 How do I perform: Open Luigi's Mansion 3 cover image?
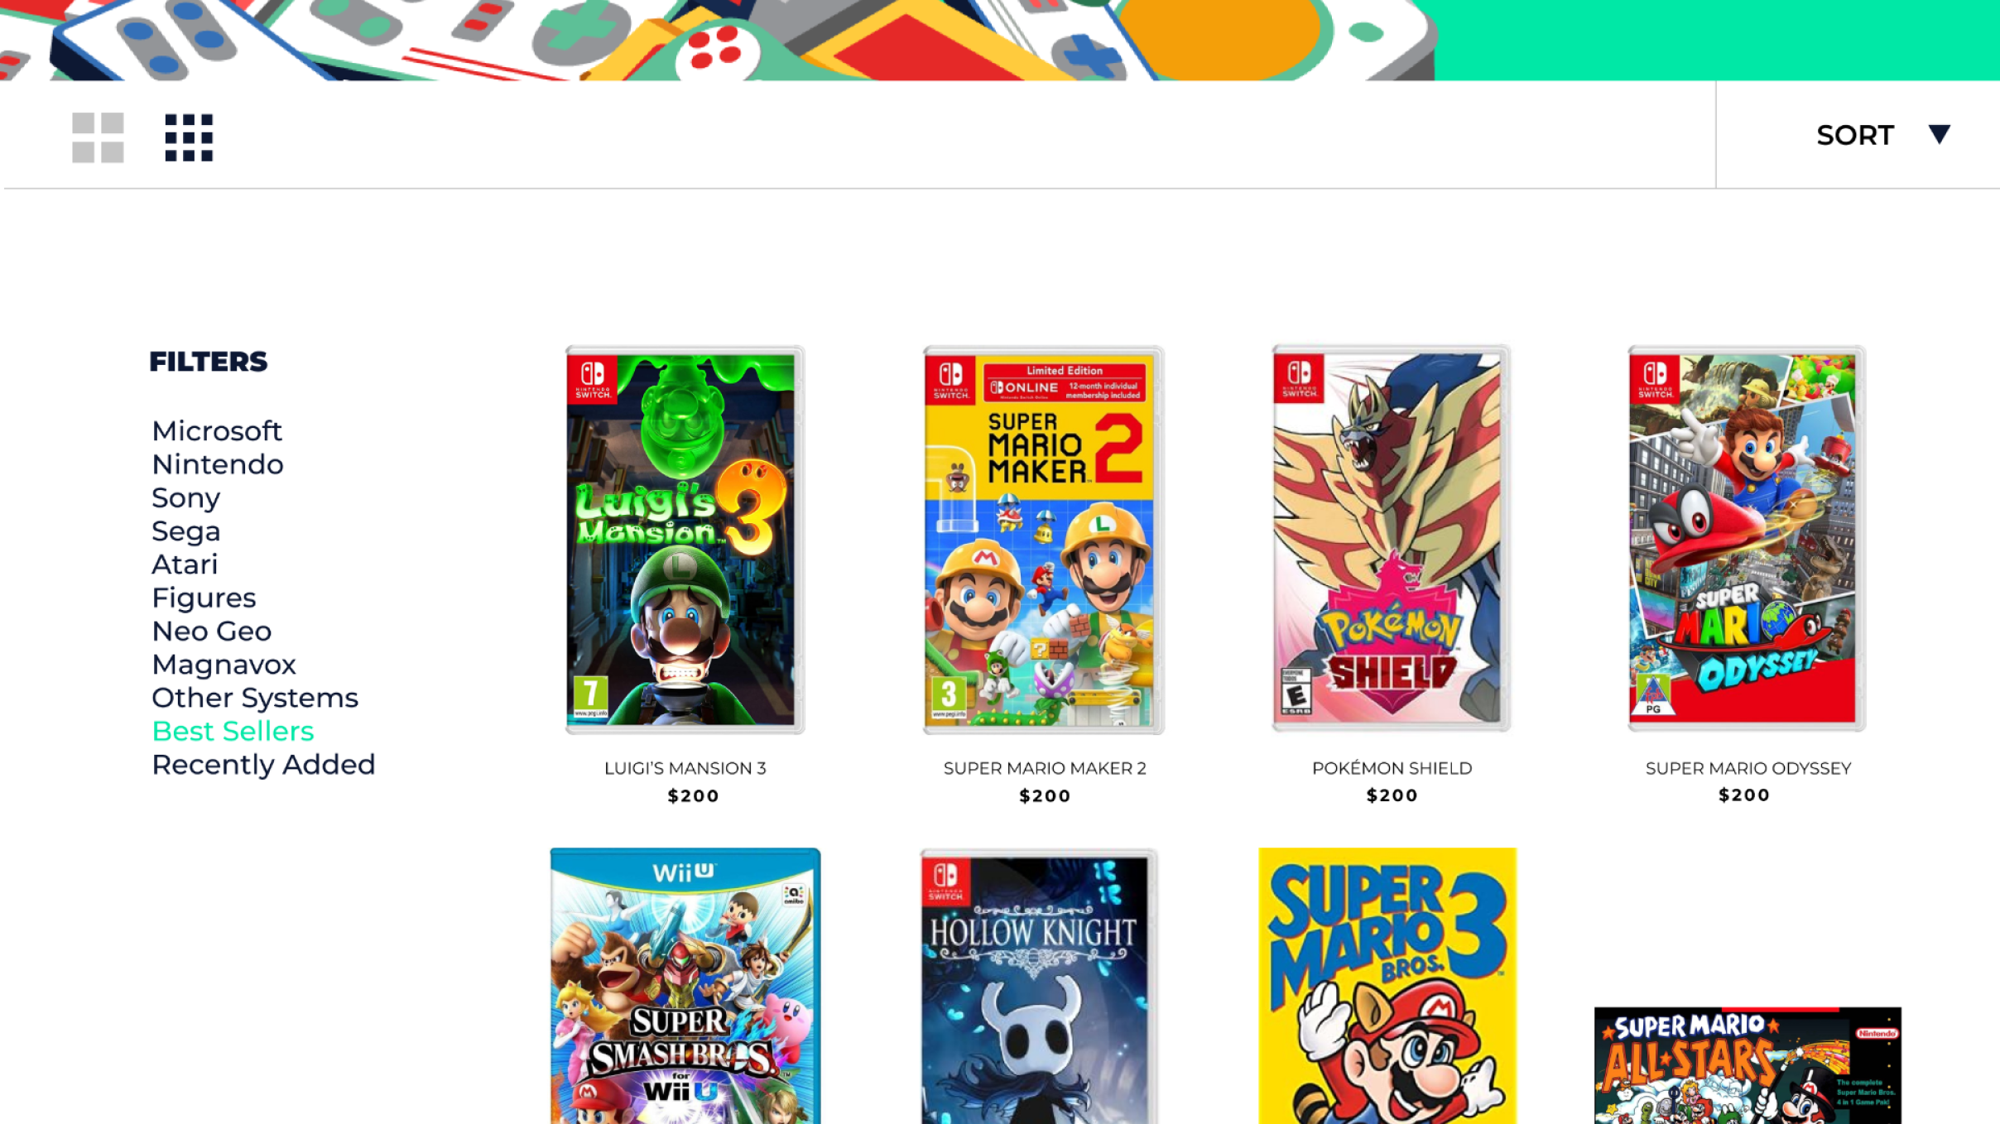[x=685, y=540]
